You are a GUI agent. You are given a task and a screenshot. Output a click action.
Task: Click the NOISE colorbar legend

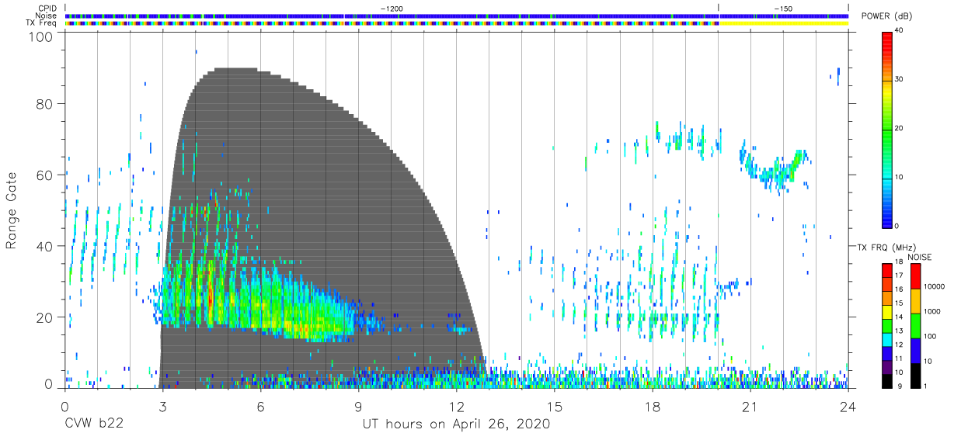coord(915,324)
